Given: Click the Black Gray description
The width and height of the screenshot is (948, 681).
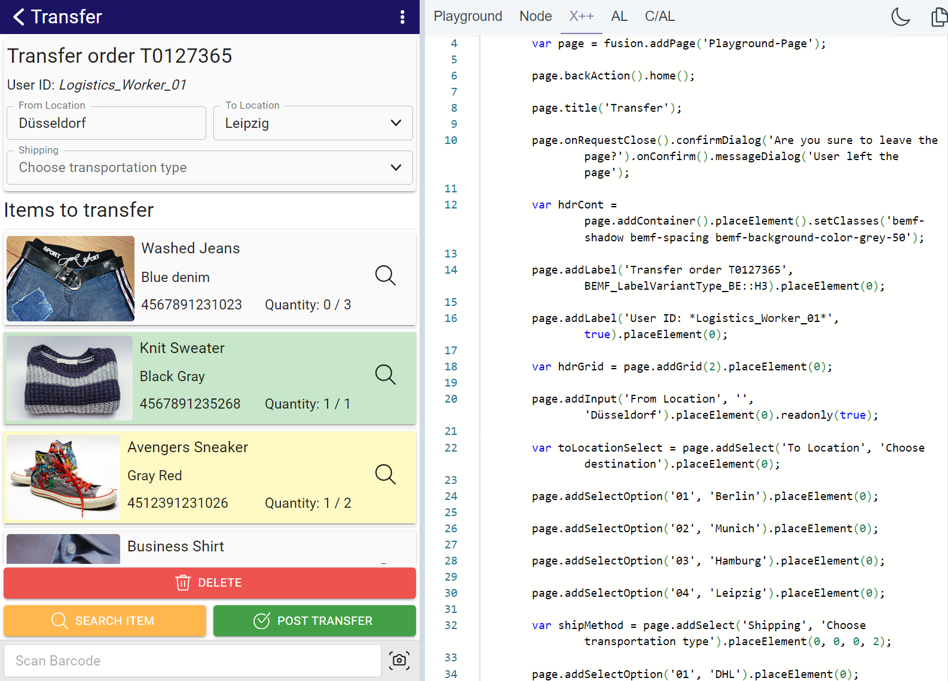Looking at the screenshot, I should [172, 376].
